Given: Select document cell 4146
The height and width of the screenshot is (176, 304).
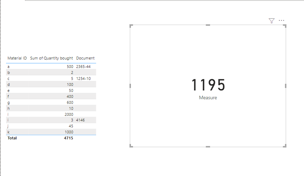Looking at the screenshot, I should [x=80, y=120].
